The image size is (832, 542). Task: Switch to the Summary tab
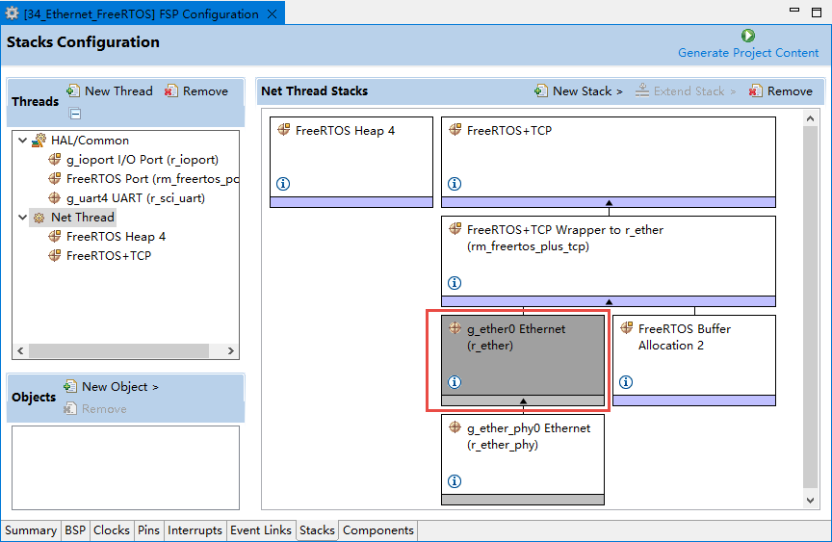pos(31,530)
